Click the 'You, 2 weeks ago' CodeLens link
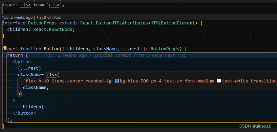 click(17, 17)
